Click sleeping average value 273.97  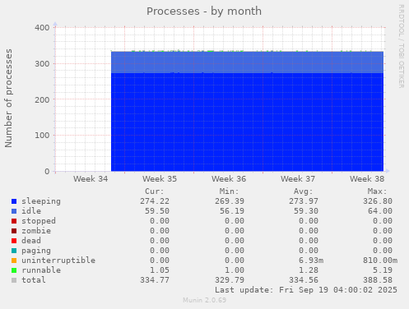coord(304,201)
